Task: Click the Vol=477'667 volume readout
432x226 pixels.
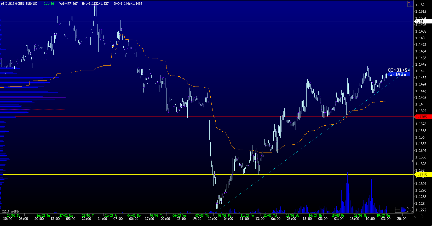Action: pyautogui.click(x=68, y=4)
